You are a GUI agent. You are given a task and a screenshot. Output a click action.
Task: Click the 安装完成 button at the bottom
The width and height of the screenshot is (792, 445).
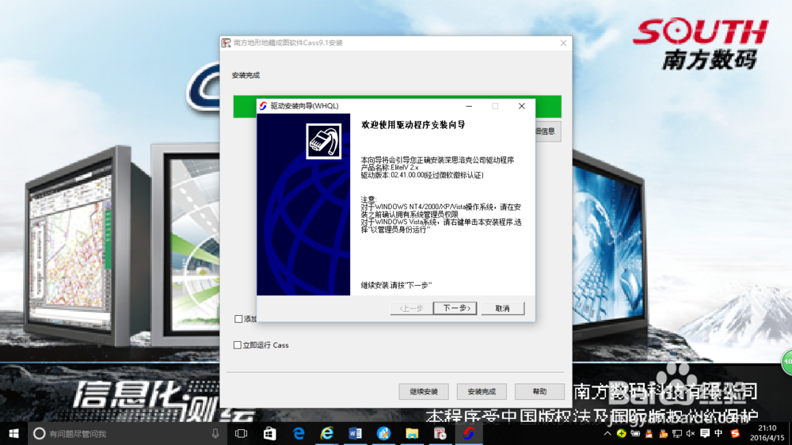tap(482, 391)
